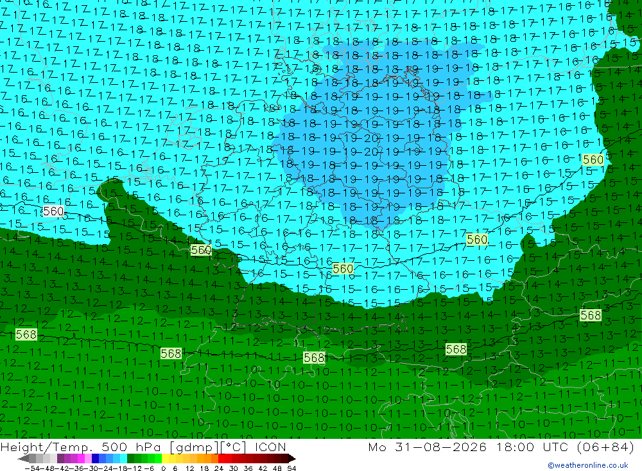Select the dark blue swatch in the legend
Image resolution: width=642 pixels, height=471 pixels.
point(95,459)
